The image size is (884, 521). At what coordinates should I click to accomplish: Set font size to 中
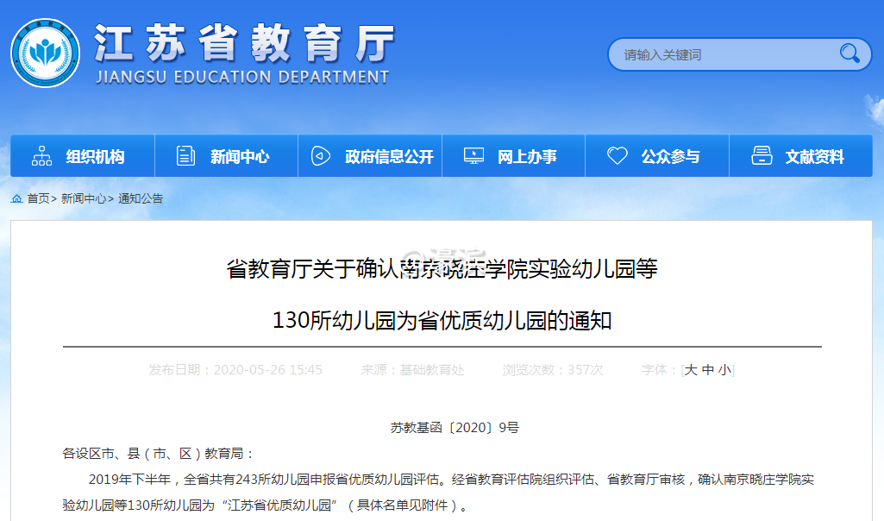point(708,370)
